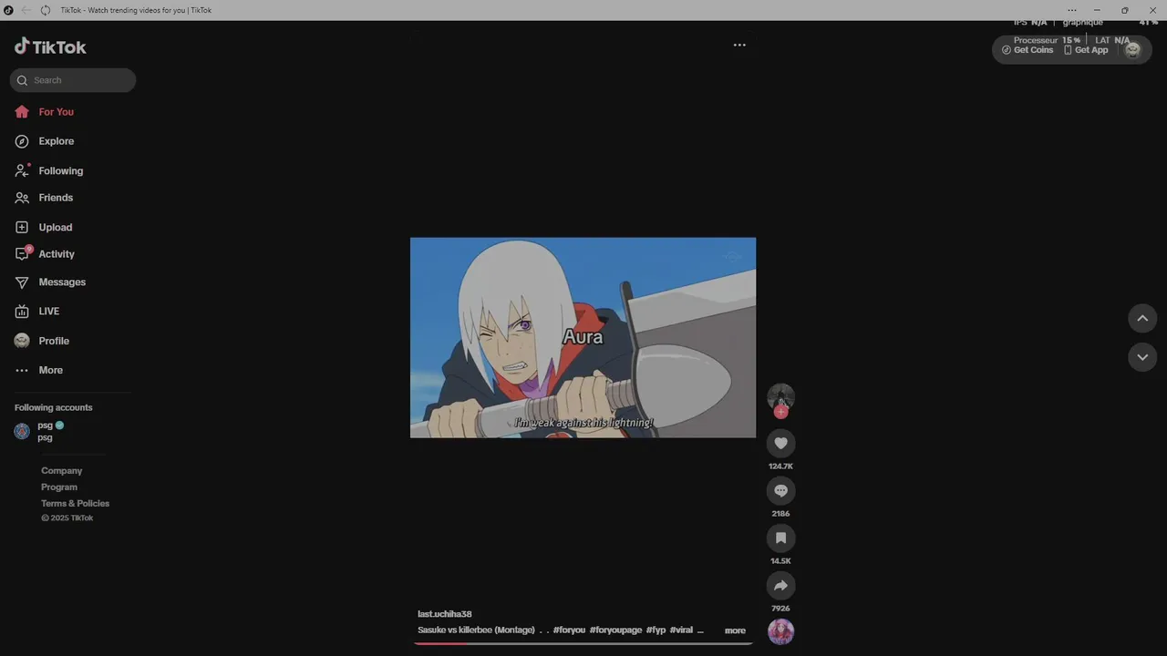Viewport: 1167px width, 656px height.
Task: Open the Friends page
Action: (x=56, y=198)
